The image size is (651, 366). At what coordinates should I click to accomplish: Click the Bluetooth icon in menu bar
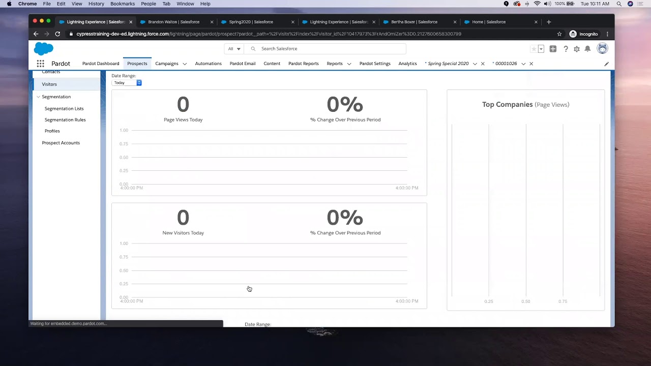(x=527, y=4)
